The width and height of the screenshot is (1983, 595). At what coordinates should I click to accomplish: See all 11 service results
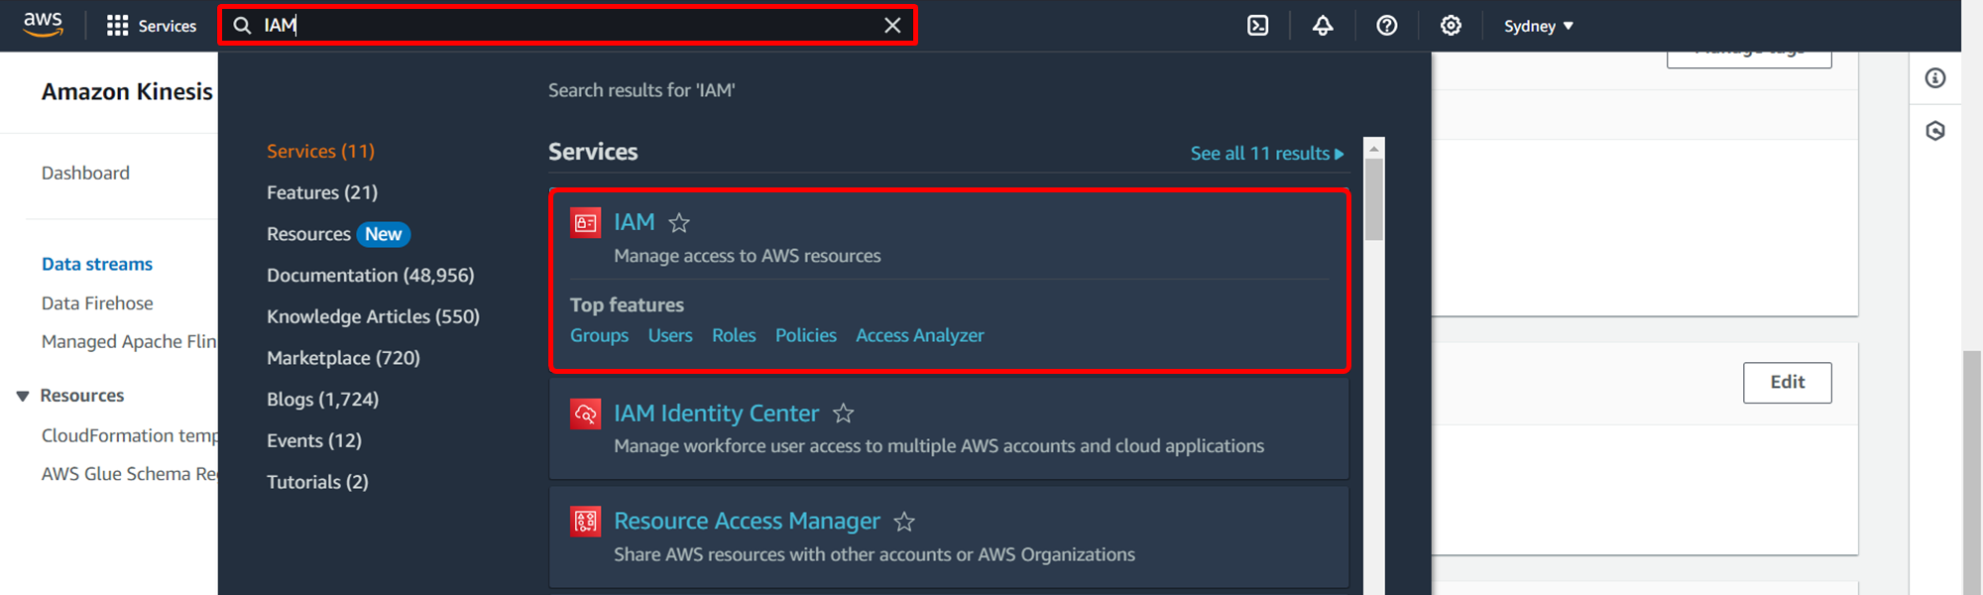pos(1267,154)
